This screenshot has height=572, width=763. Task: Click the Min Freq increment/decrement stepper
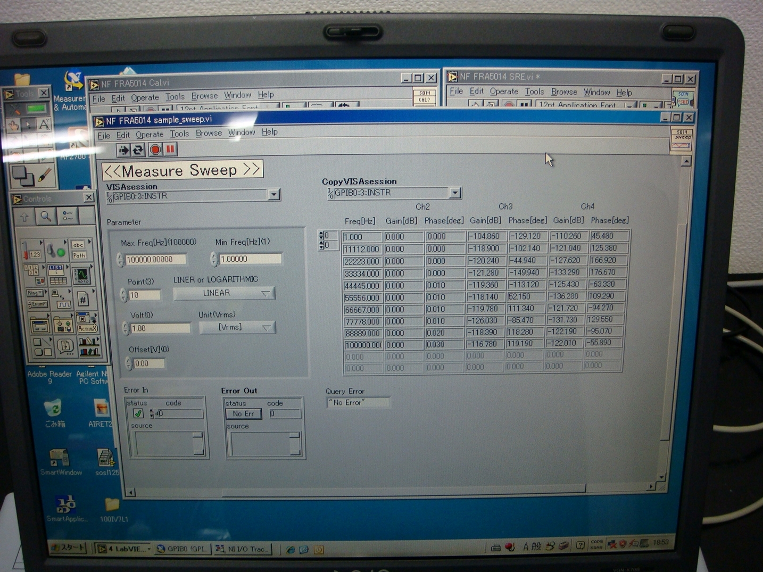pyautogui.click(x=214, y=259)
